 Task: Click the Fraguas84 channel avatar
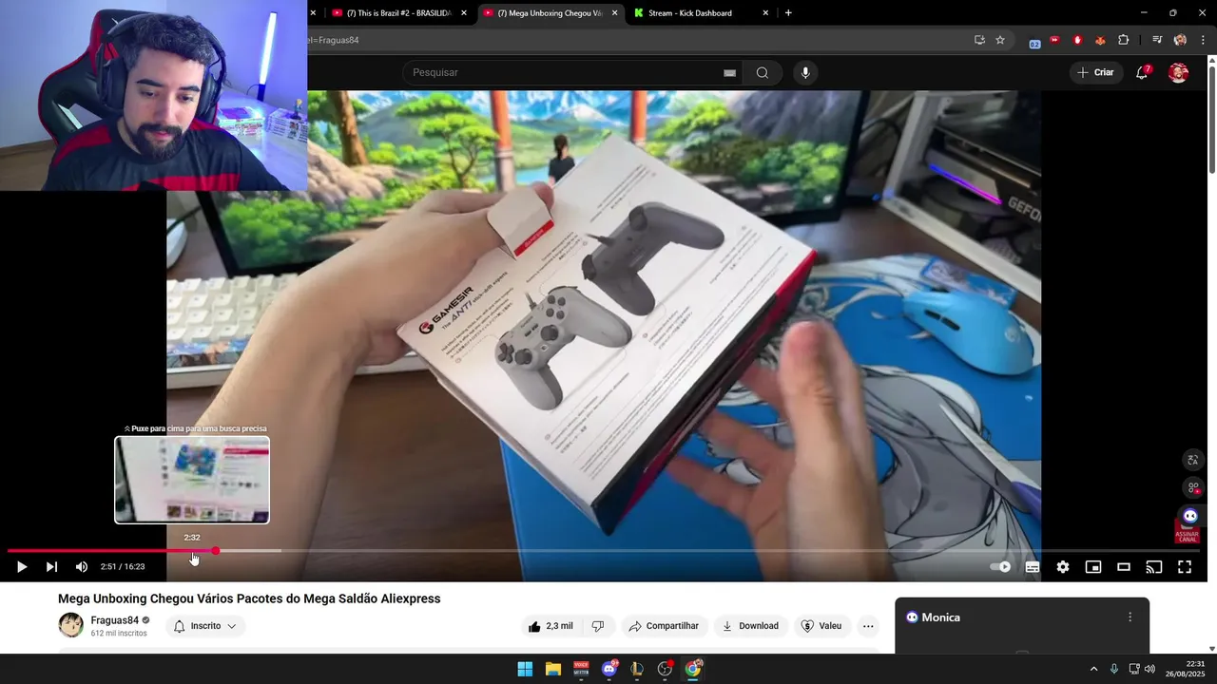(x=71, y=625)
